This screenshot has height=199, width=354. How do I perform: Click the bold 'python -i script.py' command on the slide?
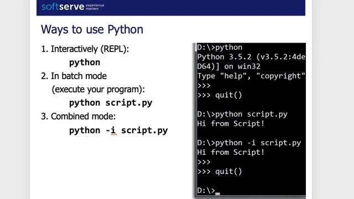click(118, 130)
